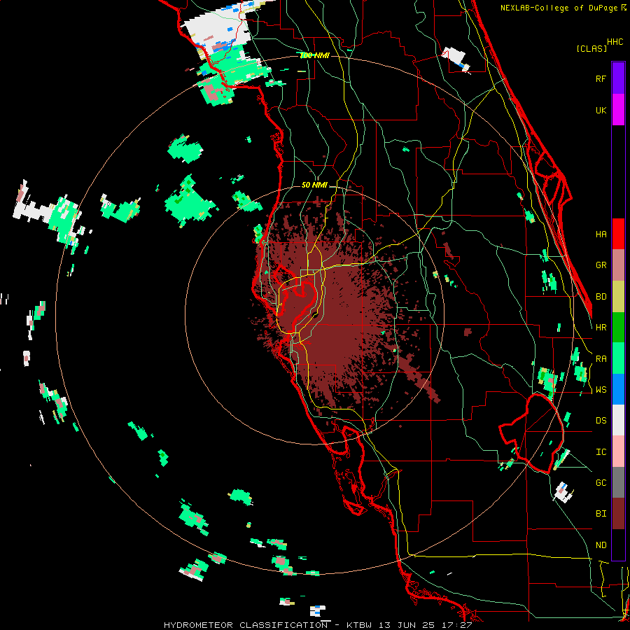Click the BD legend label
Image resolution: width=630 pixels, height=630 pixels.
coord(601,297)
